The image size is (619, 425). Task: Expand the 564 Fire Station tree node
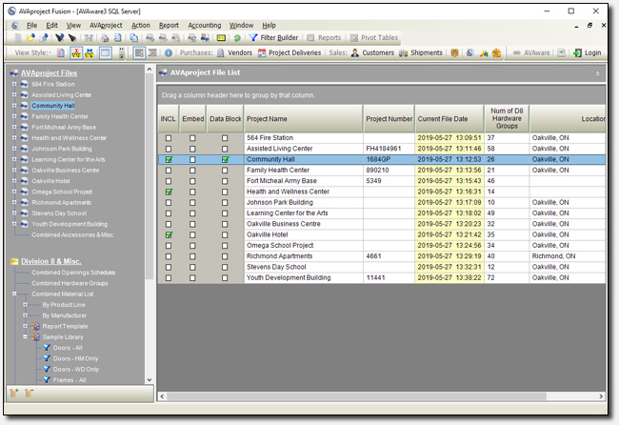pyautogui.click(x=14, y=85)
